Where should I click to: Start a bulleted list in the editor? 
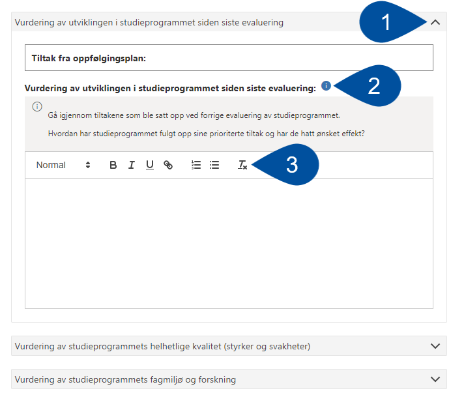(x=214, y=166)
